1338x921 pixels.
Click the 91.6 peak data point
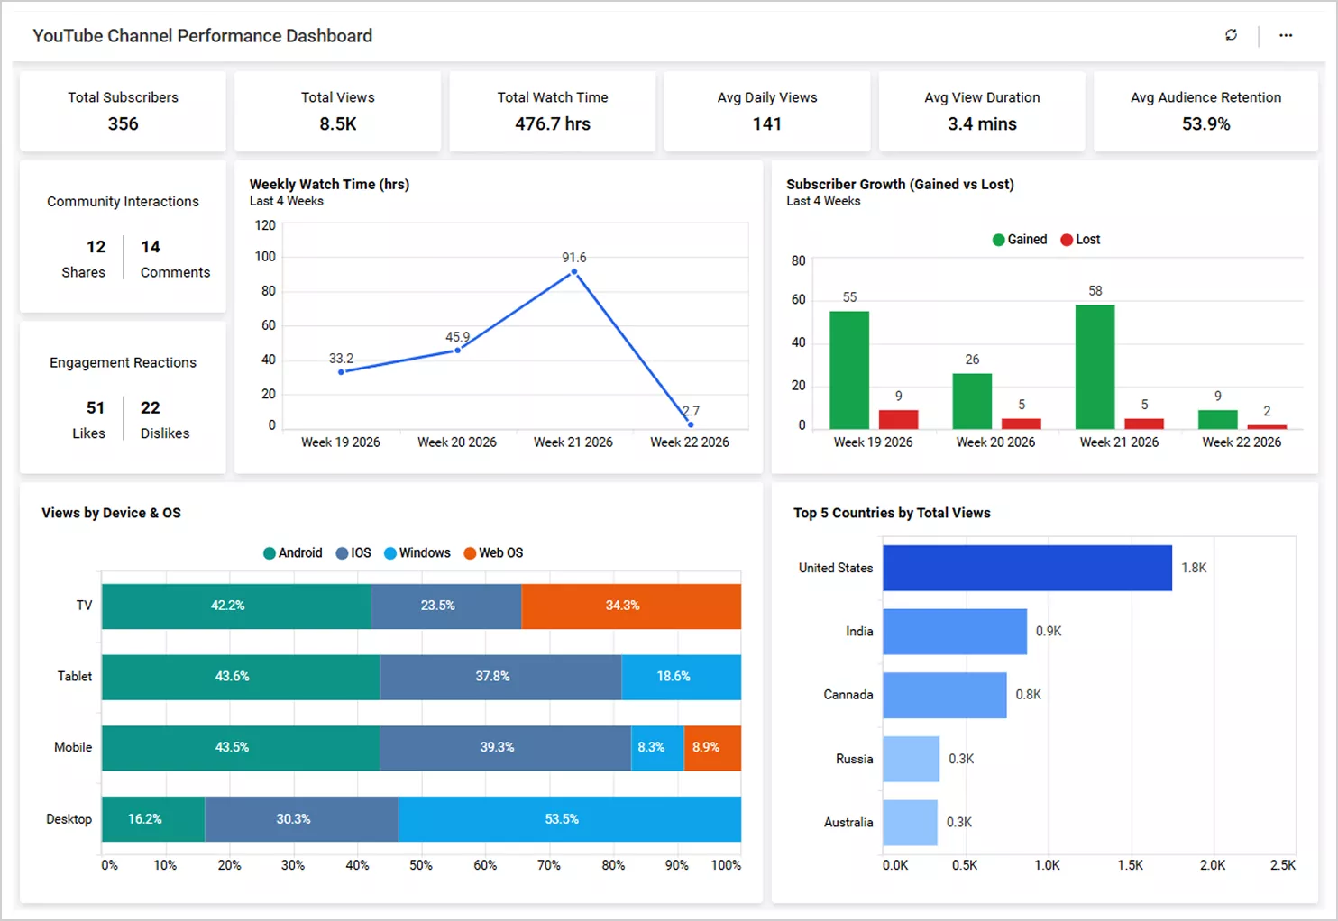[x=574, y=271]
